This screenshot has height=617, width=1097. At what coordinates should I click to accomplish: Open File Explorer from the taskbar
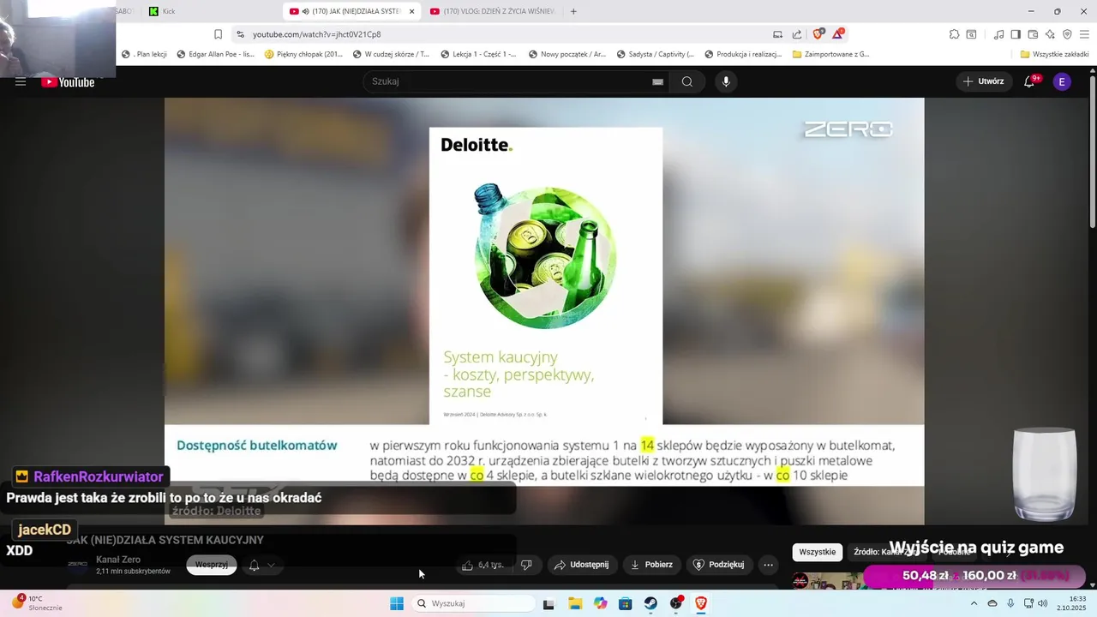[575, 603]
